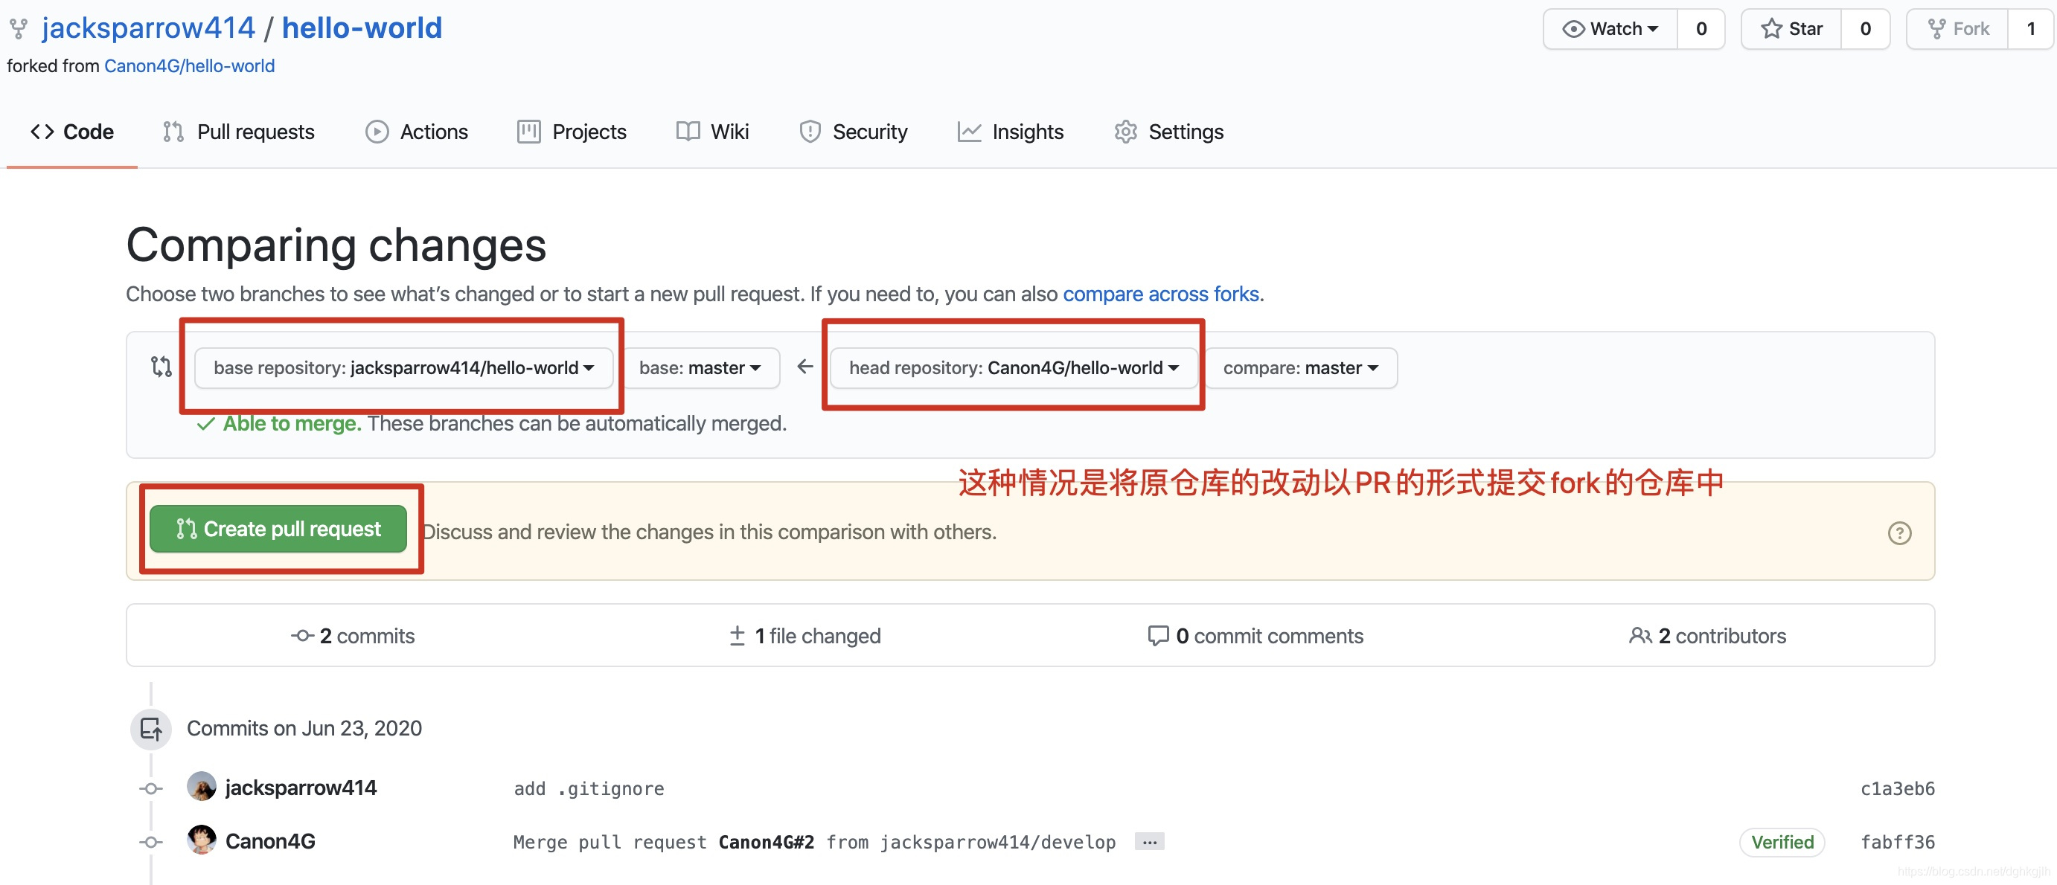Image resolution: width=2057 pixels, height=885 pixels.
Task: Click the green Able to merge checkmark
Action: (206, 424)
